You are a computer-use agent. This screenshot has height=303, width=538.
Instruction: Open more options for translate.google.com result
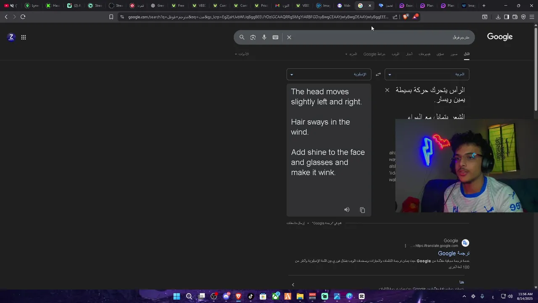pyautogui.click(x=405, y=246)
